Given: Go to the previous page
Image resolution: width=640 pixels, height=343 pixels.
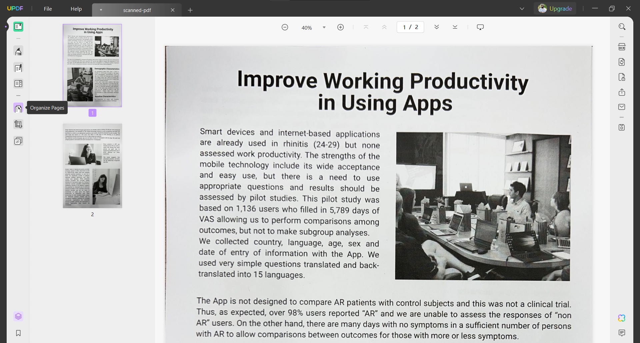Looking at the screenshot, I should point(384,27).
